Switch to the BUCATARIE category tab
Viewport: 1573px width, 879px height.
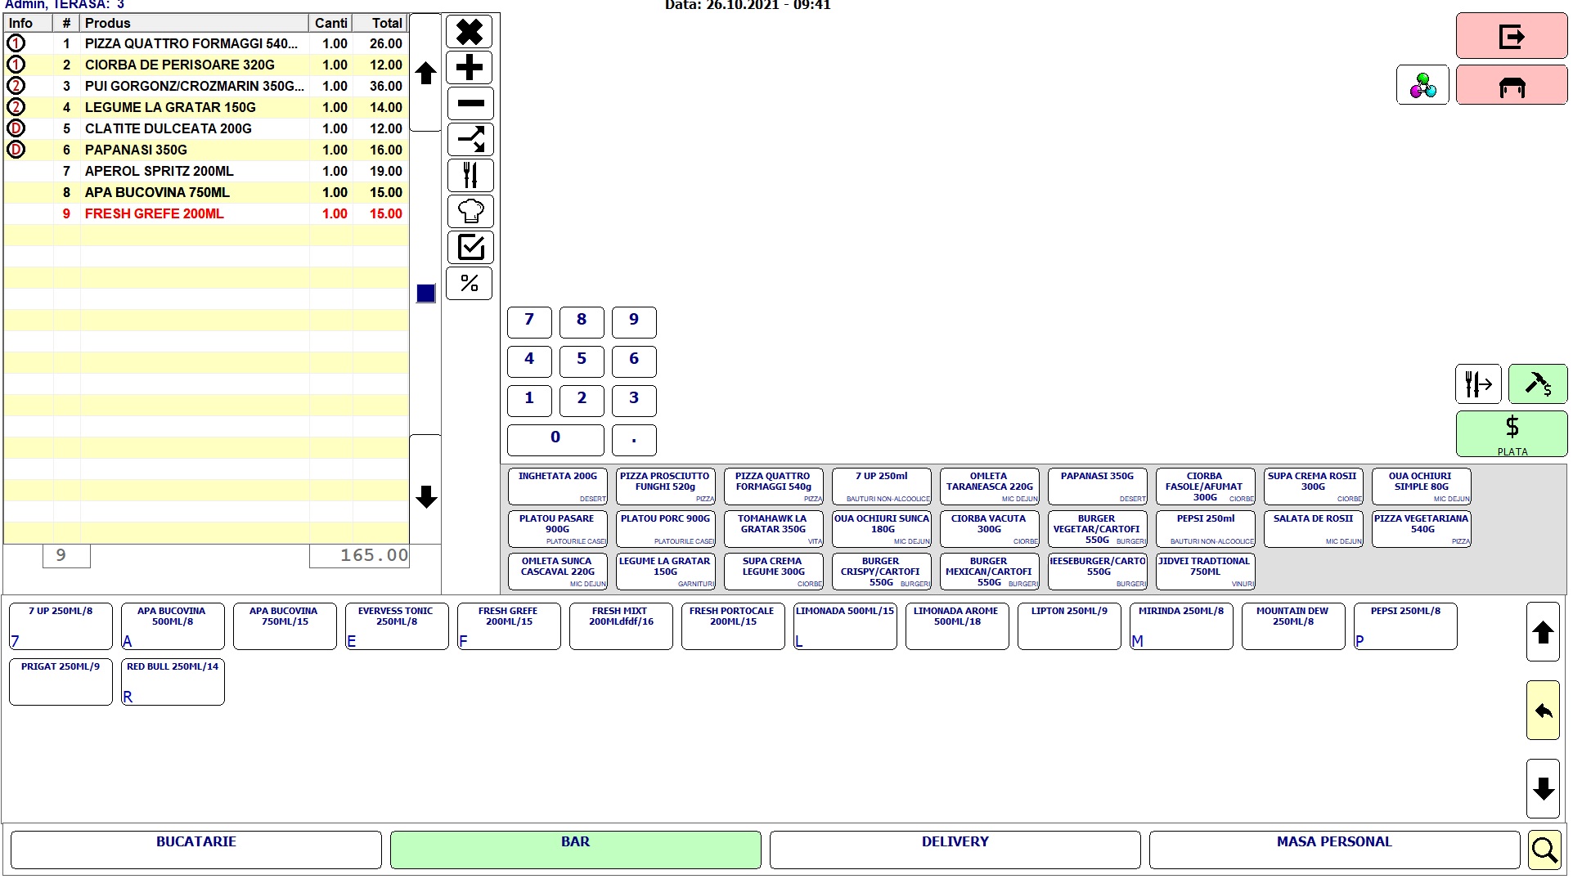196,849
